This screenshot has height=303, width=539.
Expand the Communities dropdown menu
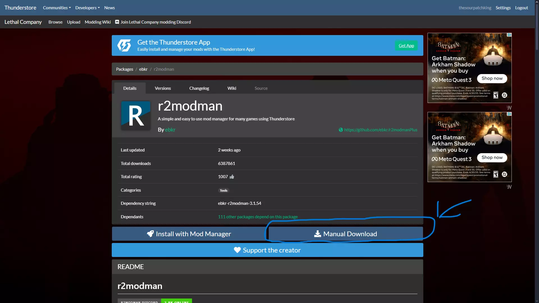click(57, 8)
